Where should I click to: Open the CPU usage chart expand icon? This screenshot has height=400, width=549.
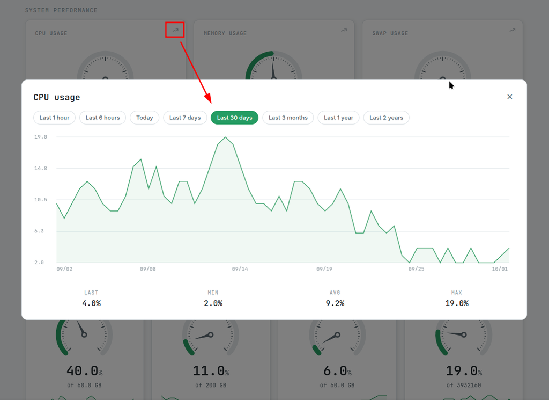click(x=175, y=31)
